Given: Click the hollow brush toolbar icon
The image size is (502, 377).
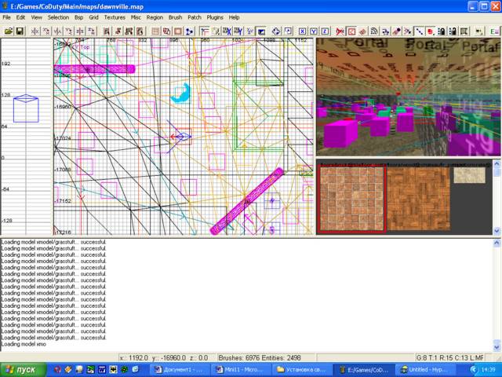Looking at the screenshot, I should (x=156, y=31).
